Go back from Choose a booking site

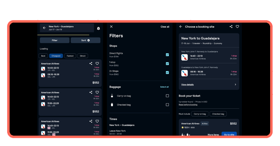[181, 26]
